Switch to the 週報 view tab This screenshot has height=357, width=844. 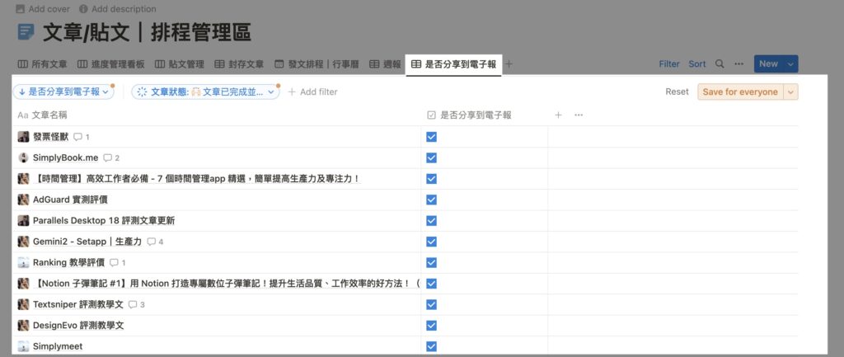click(385, 64)
